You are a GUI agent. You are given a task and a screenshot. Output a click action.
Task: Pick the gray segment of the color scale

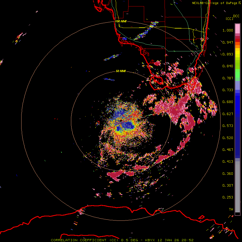point(237,187)
